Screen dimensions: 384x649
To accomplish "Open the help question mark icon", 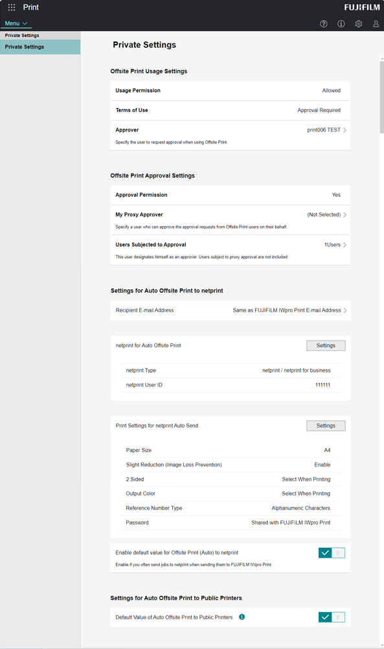I will click(x=324, y=24).
